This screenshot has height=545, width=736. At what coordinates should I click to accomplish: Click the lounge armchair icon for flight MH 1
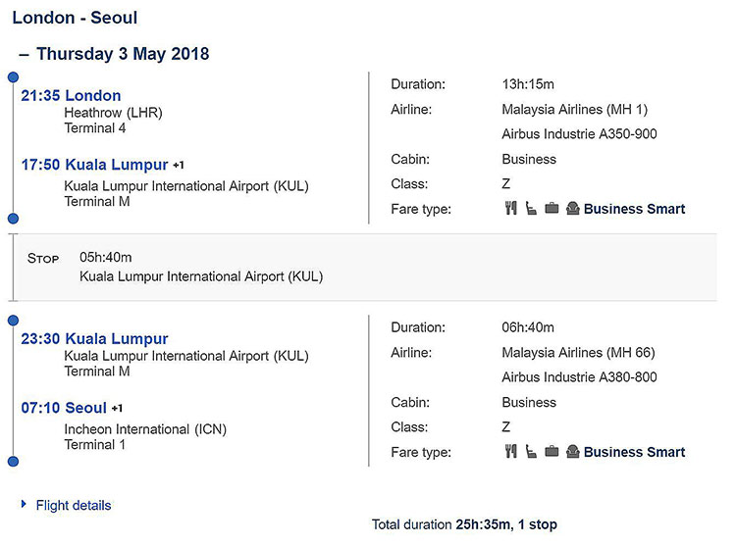pyautogui.click(x=572, y=209)
